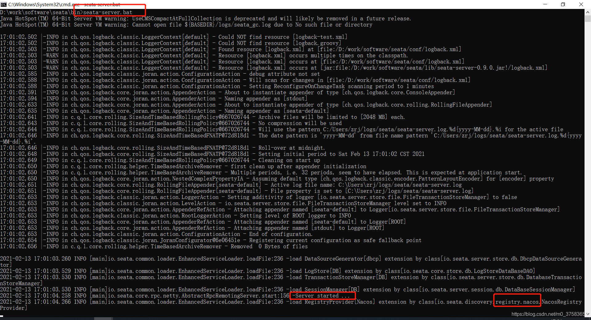
Task: Click the vertical scrollbar up arrow
Action: [x=588, y=12]
